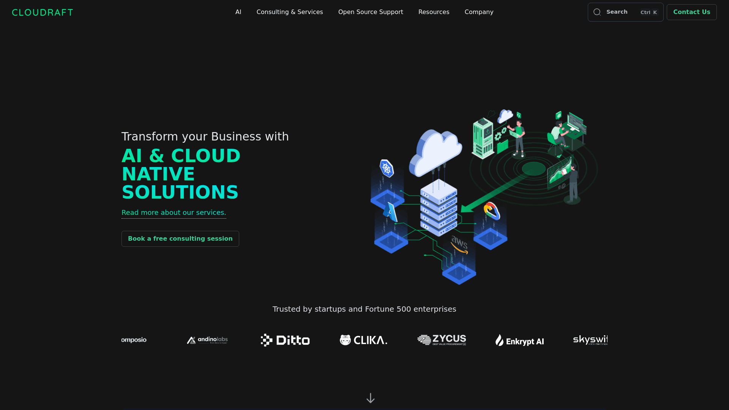Select the andinolabs partner logo
The width and height of the screenshot is (729, 410).
[x=207, y=340]
